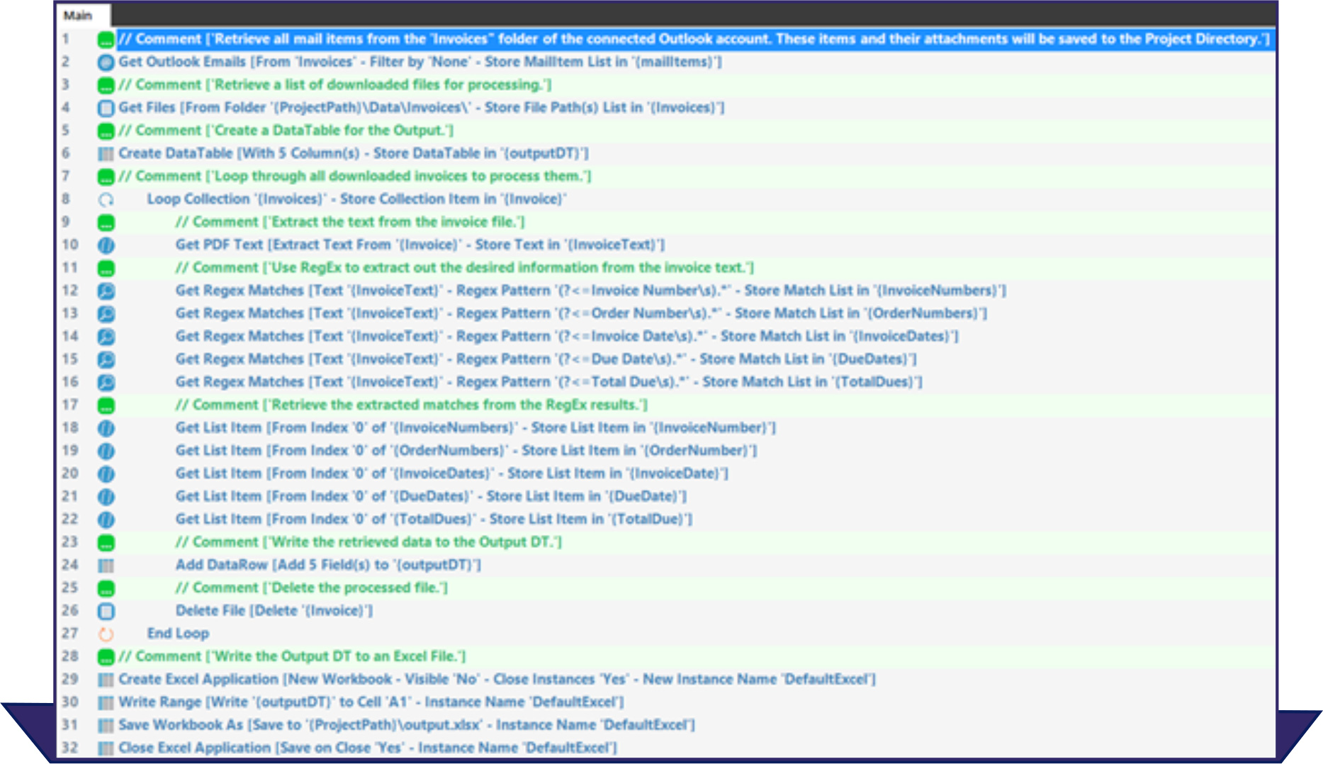Click Outlook icon on Get Outlook Emails row
Viewport: 1323px width, 764px height.
(x=106, y=62)
